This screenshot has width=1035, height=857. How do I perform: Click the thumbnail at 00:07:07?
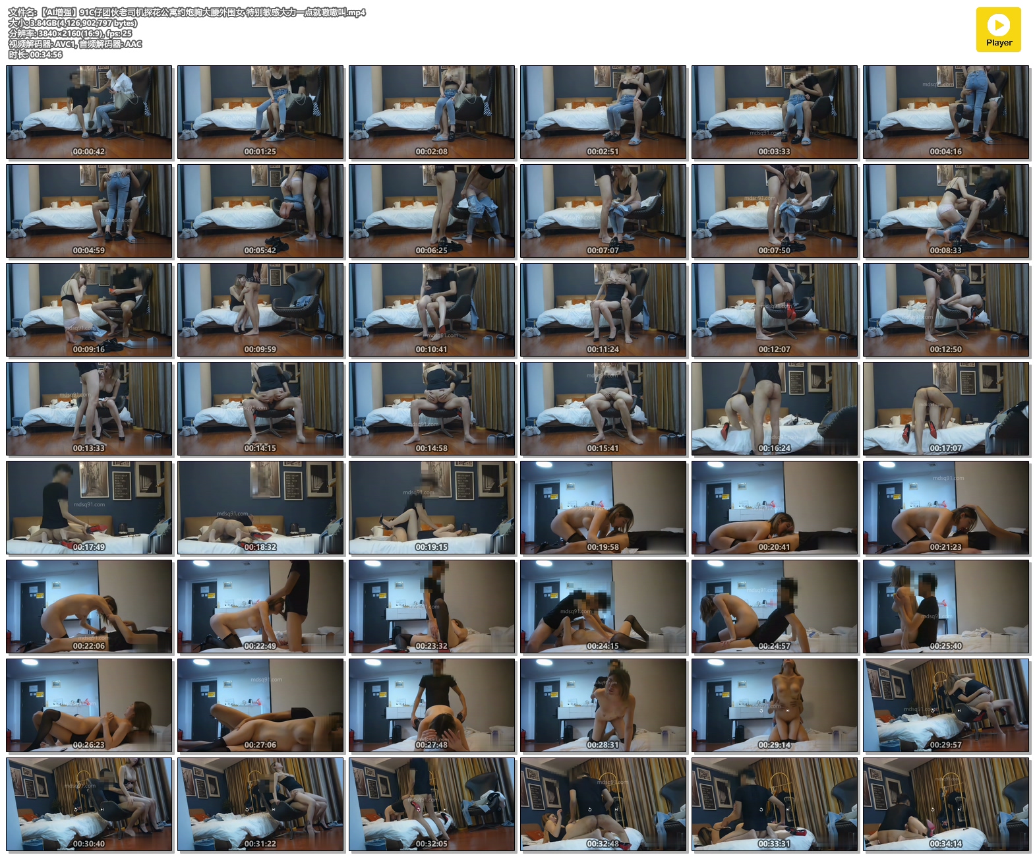point(603,211)
